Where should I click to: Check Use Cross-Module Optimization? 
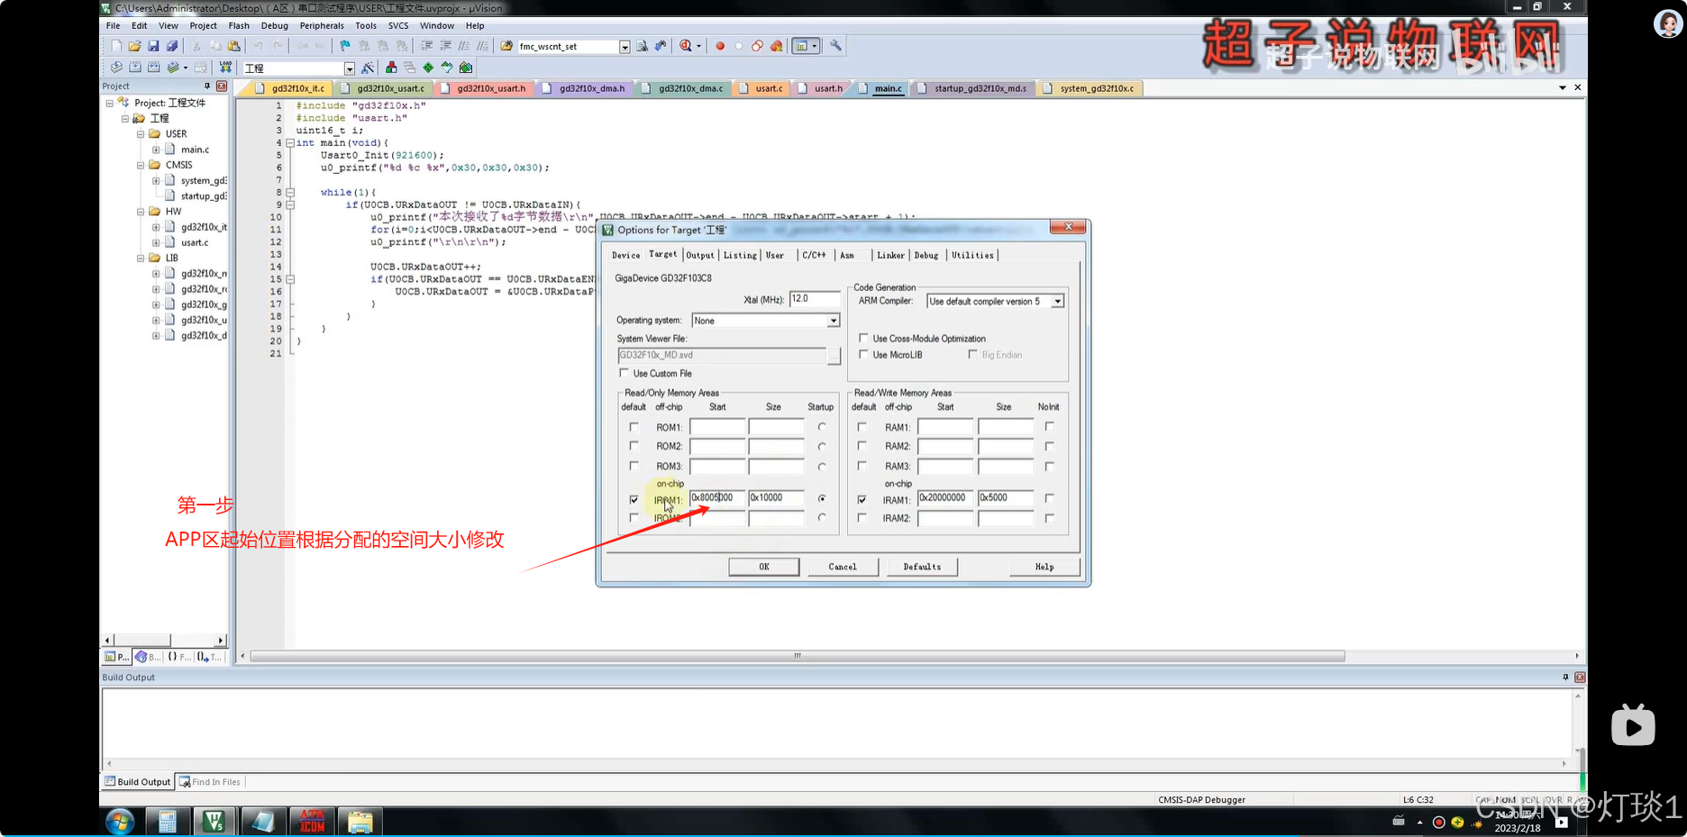(x=863, y=339)
